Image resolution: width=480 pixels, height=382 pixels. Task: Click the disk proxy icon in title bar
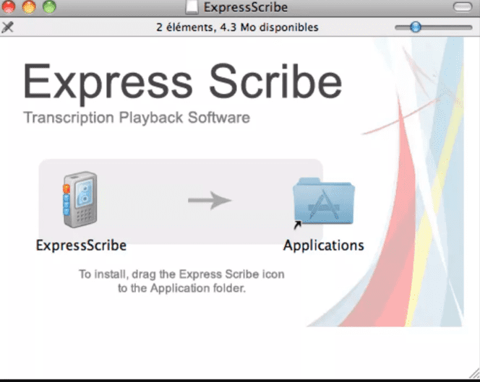click(192, 7)
